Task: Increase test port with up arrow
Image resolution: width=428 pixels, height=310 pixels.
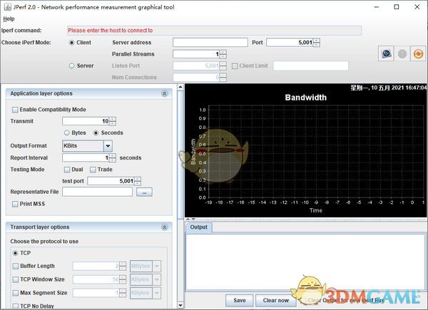Action: pos(138,179)
